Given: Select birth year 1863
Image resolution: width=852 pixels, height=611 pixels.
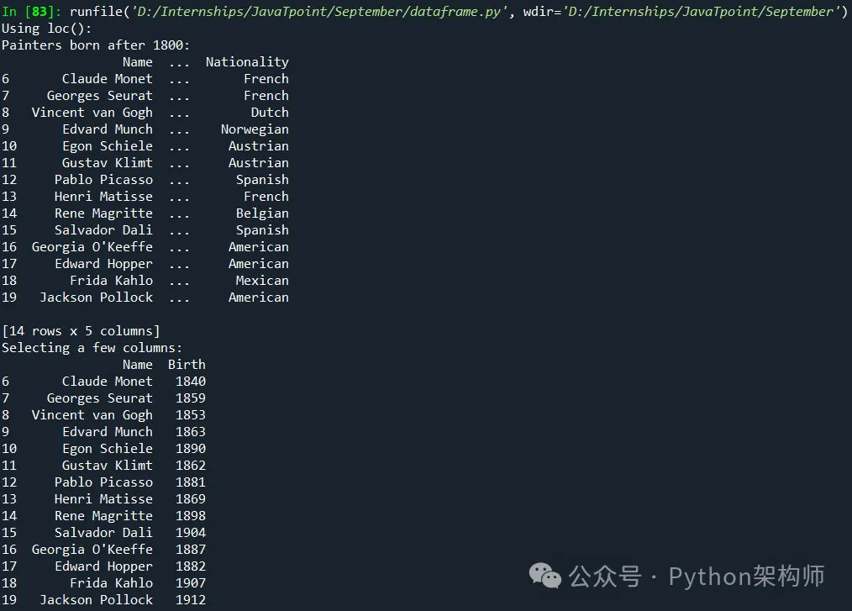Looking at the screenshot, I should [191, 432].
